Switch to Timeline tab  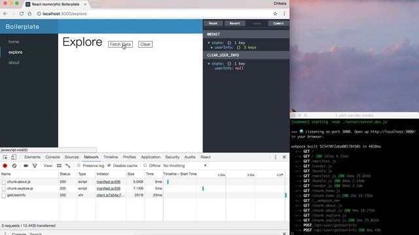pyautogui.click(x=111, y=157)
